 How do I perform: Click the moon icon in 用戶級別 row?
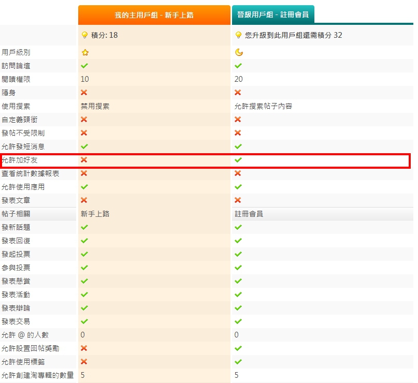point(238,52)
